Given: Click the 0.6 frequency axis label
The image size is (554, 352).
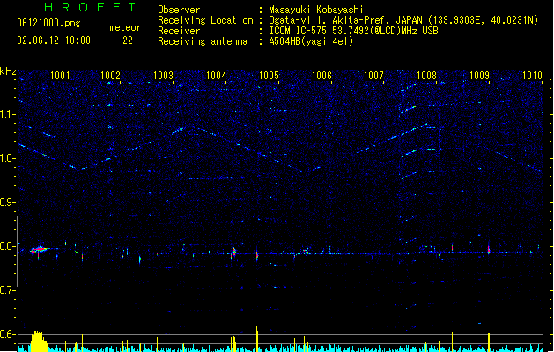Looking at the screenshot, I should pyautogui.click(x=8, y=334).
